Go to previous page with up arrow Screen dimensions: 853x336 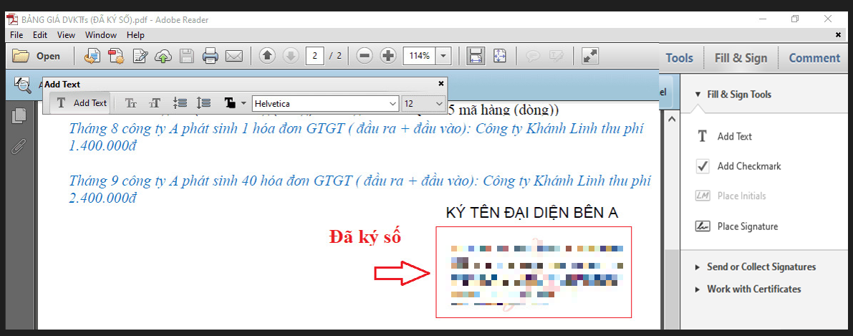267,56
